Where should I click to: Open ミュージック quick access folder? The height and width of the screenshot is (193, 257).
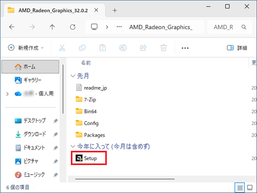pos(30,175)
